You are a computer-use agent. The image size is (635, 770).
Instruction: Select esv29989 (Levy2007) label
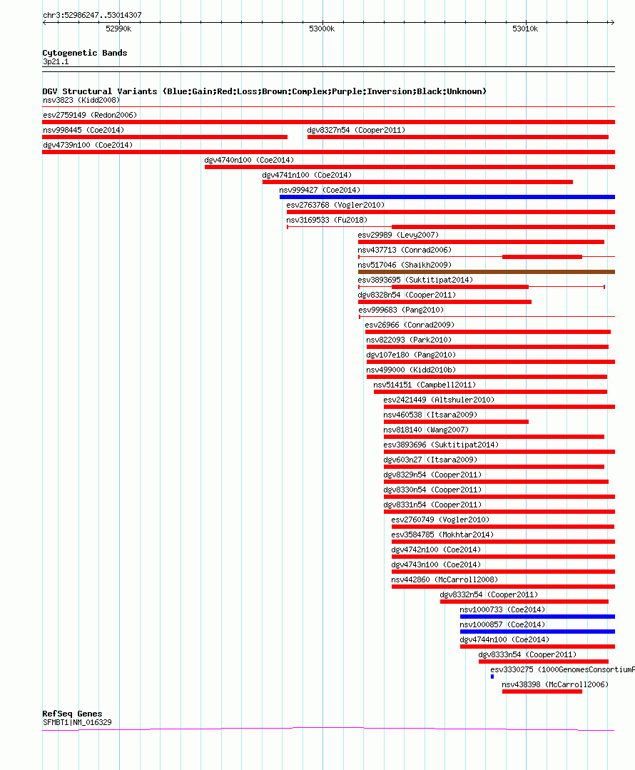coord(398,235)
